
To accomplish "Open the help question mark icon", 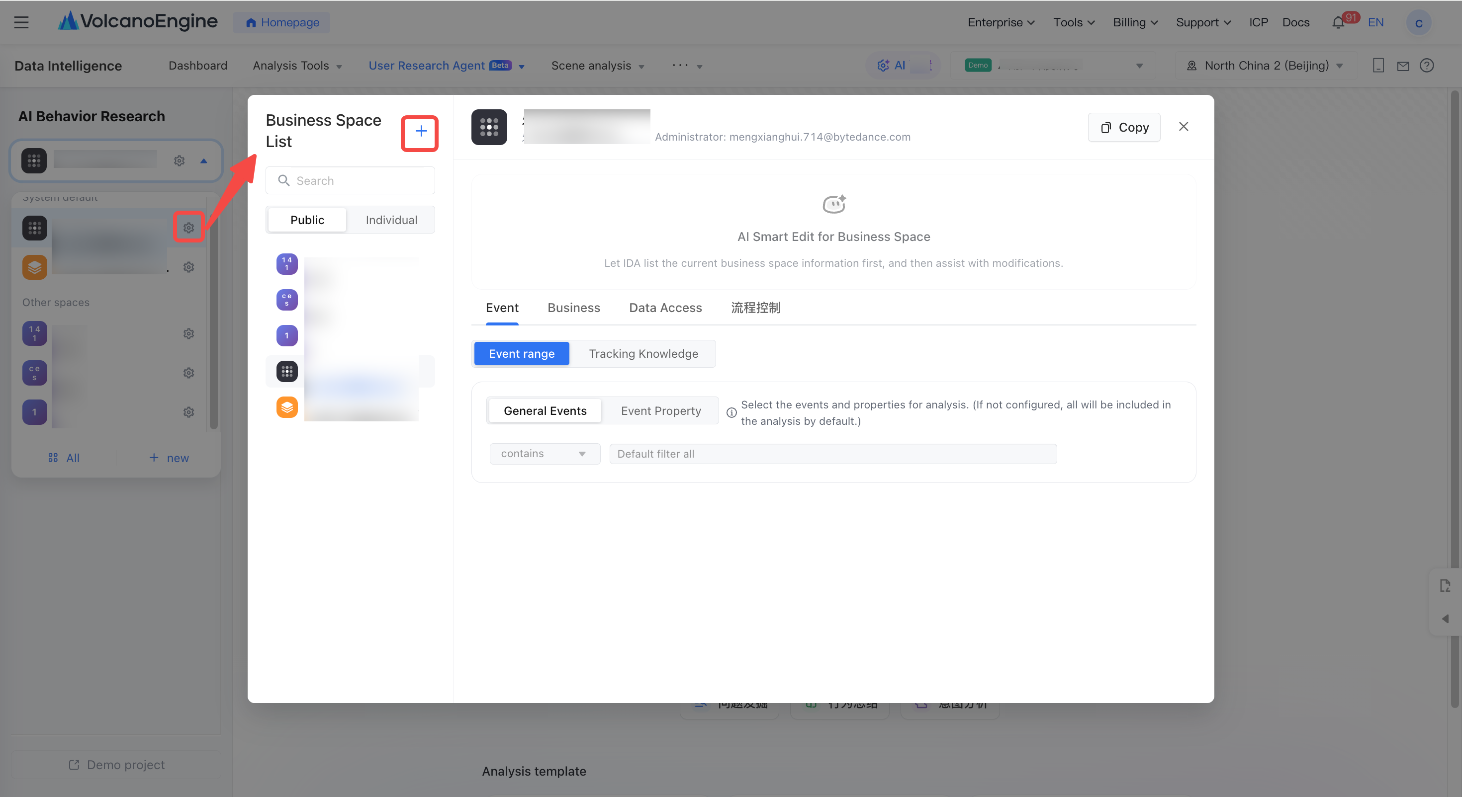I will pyautogui.click(x=1427, y=66).
